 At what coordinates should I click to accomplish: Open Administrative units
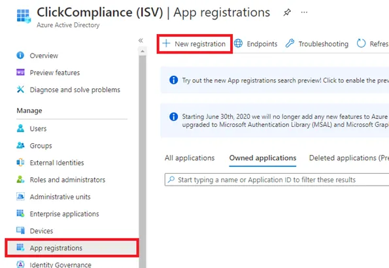tap(60, 197)
